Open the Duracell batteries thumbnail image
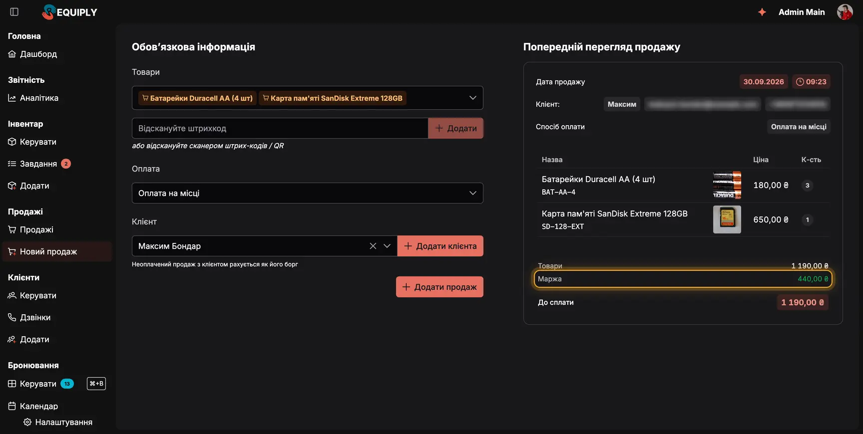 pyautogui.click(x=727, y=185)
